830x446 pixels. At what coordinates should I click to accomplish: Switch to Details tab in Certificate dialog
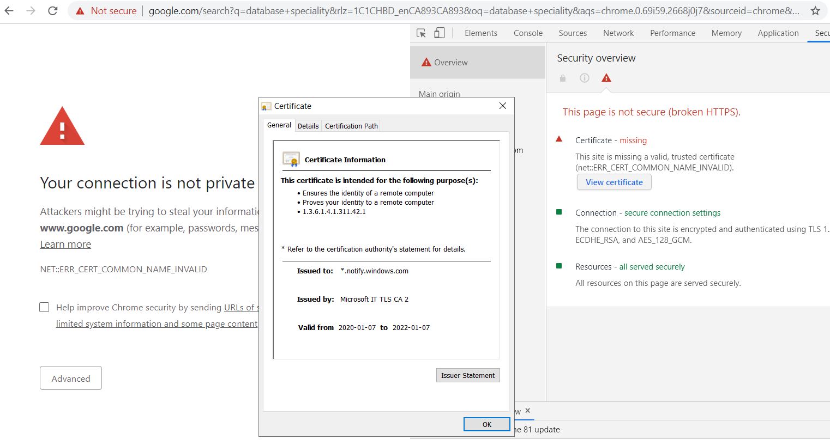(308, 126)
